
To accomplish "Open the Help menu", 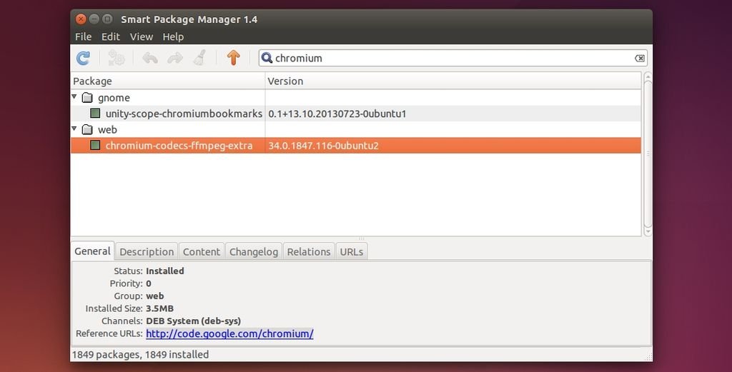I will (x=173, y=36).
